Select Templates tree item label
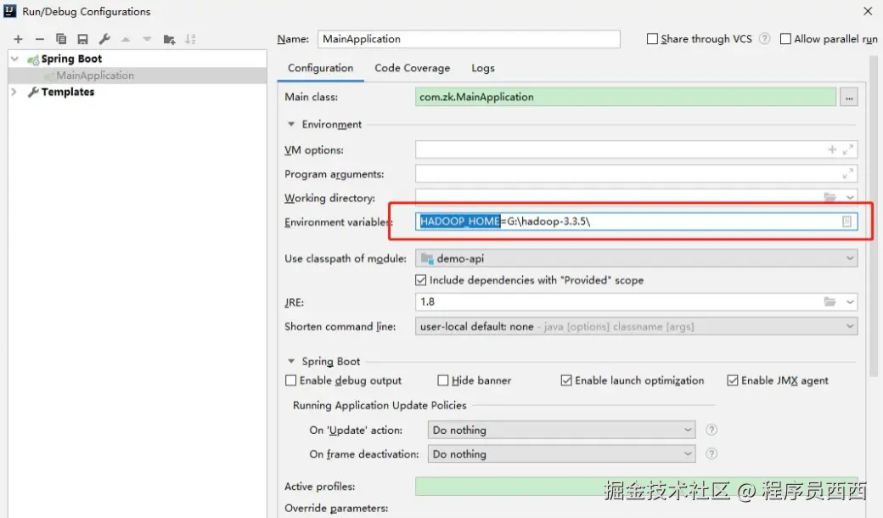Image resolution: width=883 pixels, height=518 pixels. [x=68, y=92]
